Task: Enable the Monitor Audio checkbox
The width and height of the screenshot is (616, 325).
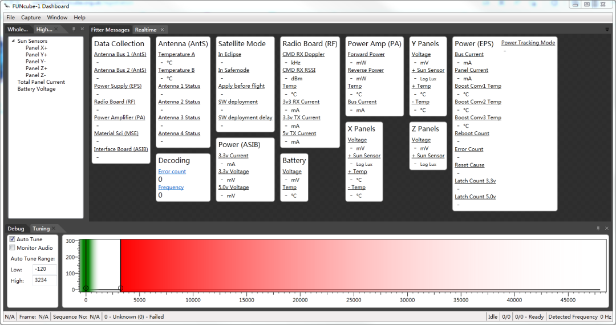Action: (12, 247)
